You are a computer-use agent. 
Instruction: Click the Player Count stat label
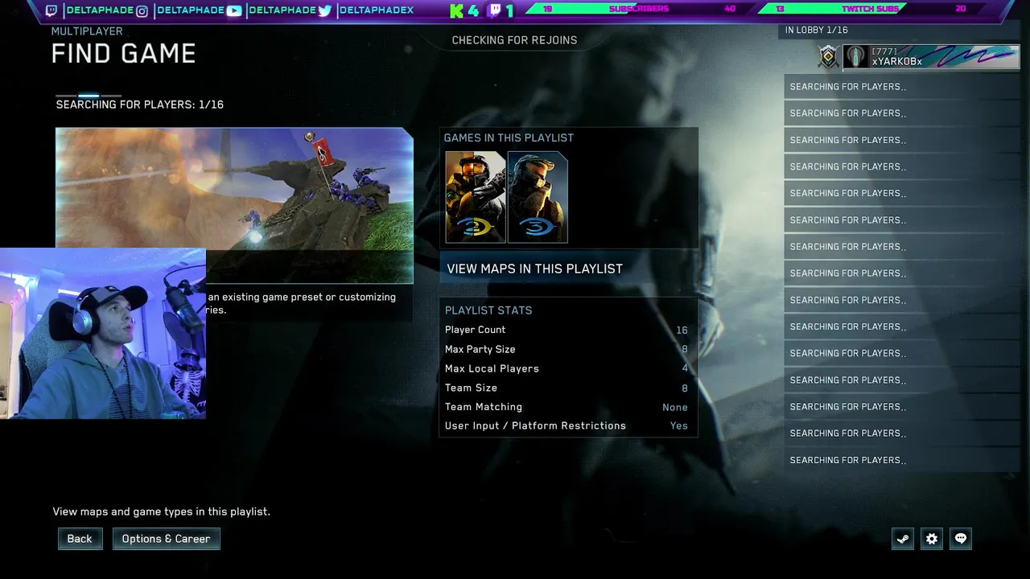point(476,330)
